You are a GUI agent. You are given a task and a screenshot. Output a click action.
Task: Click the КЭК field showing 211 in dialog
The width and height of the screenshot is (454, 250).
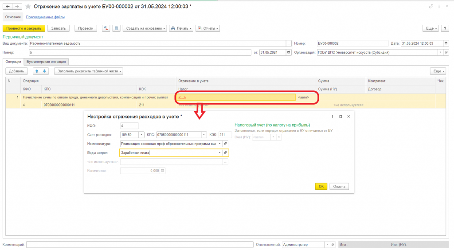tap(225, 135)
